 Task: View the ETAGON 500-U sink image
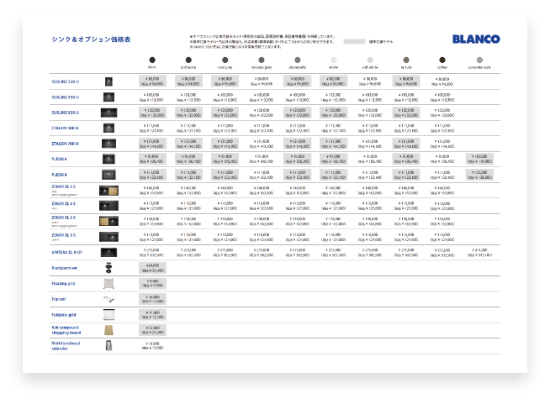click(108, 128)
